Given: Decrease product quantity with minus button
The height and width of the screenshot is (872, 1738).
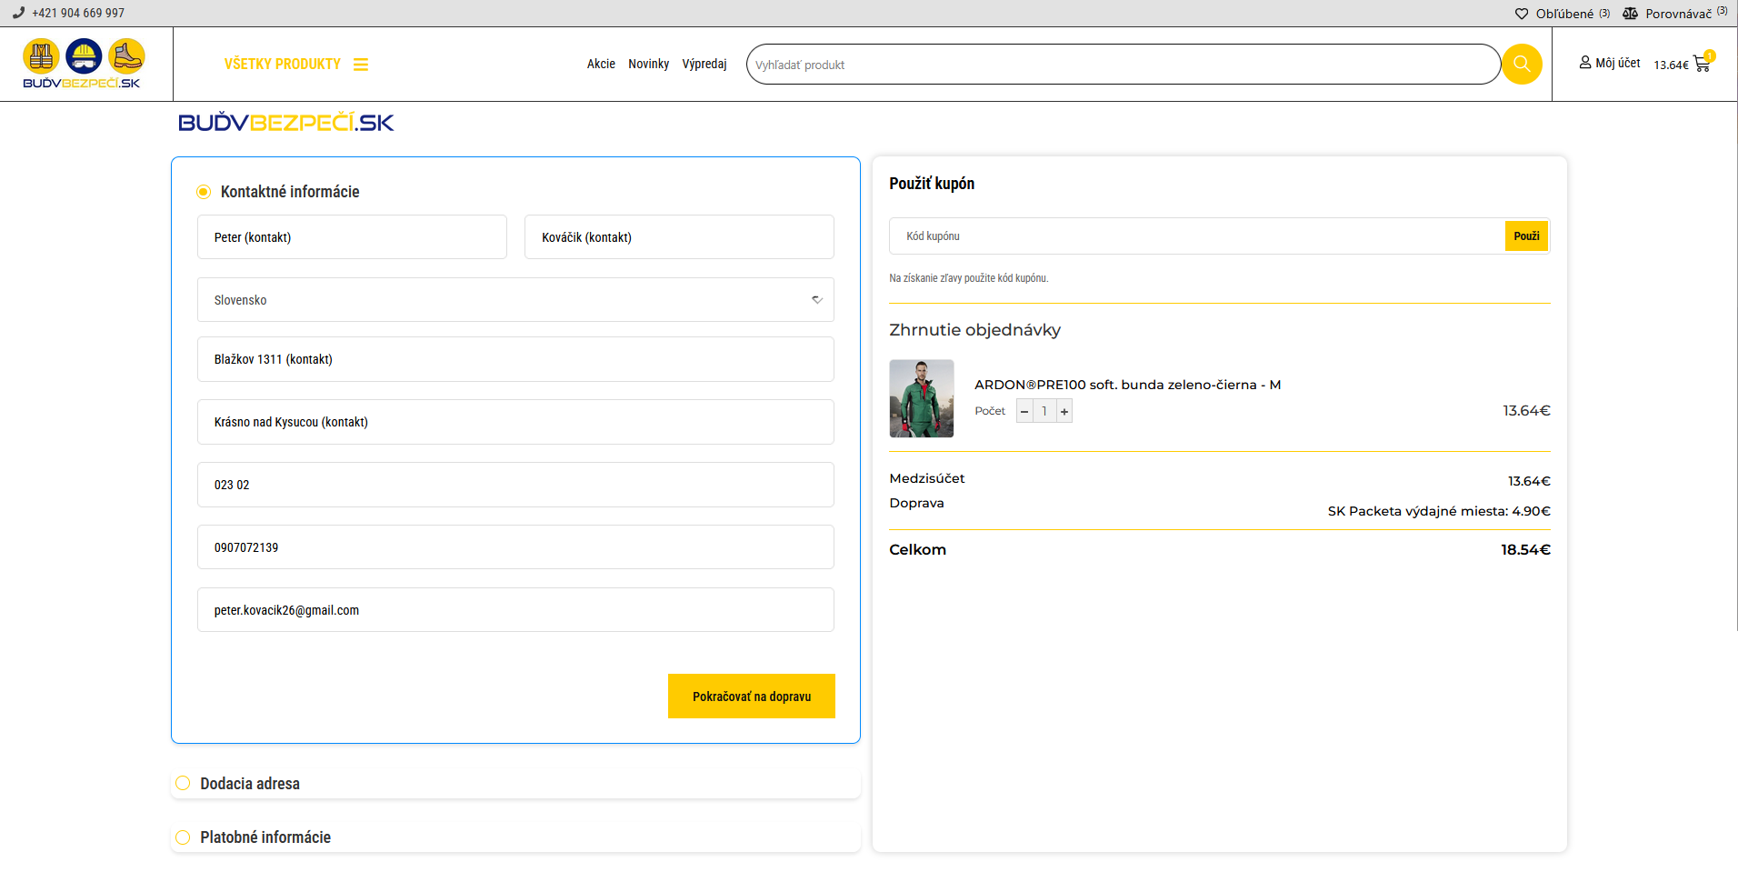Looking at the screenshot, I should coord(1024,412).
